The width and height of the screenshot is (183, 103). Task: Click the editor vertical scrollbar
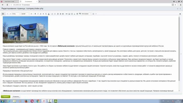point(179,49)
